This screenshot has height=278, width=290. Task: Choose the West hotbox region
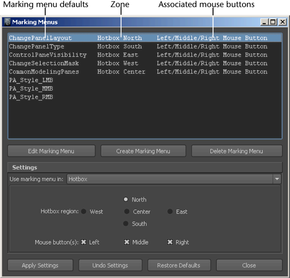84,212
